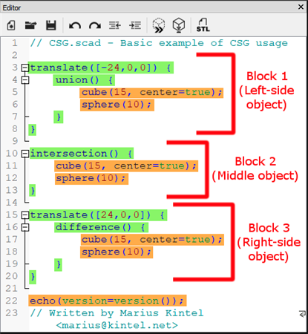Screen dimensions: 308x334
Task: Redo the last undone edit
Action: 95,25
